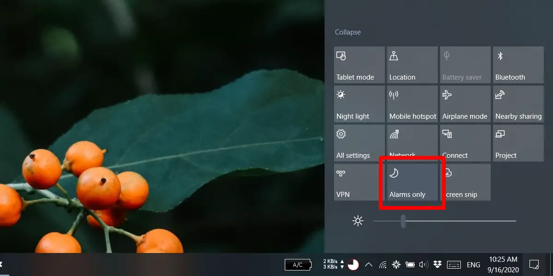Open the touch keyboard icon

click(x=454, y=264)
